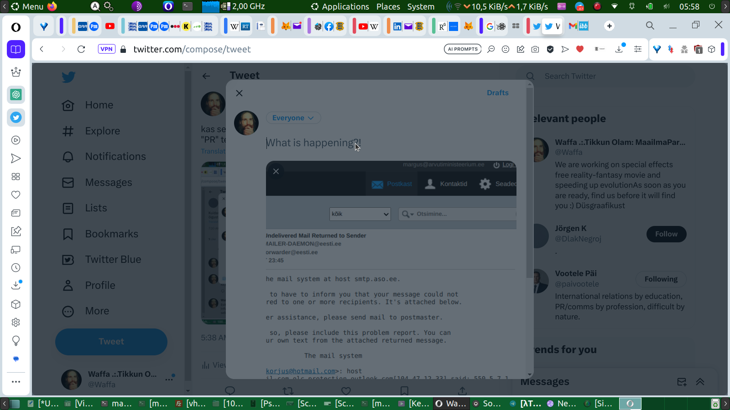
Task: Open the extensions cube icon in toolbar
Action: pyautogui.click(x=712, y=49)
